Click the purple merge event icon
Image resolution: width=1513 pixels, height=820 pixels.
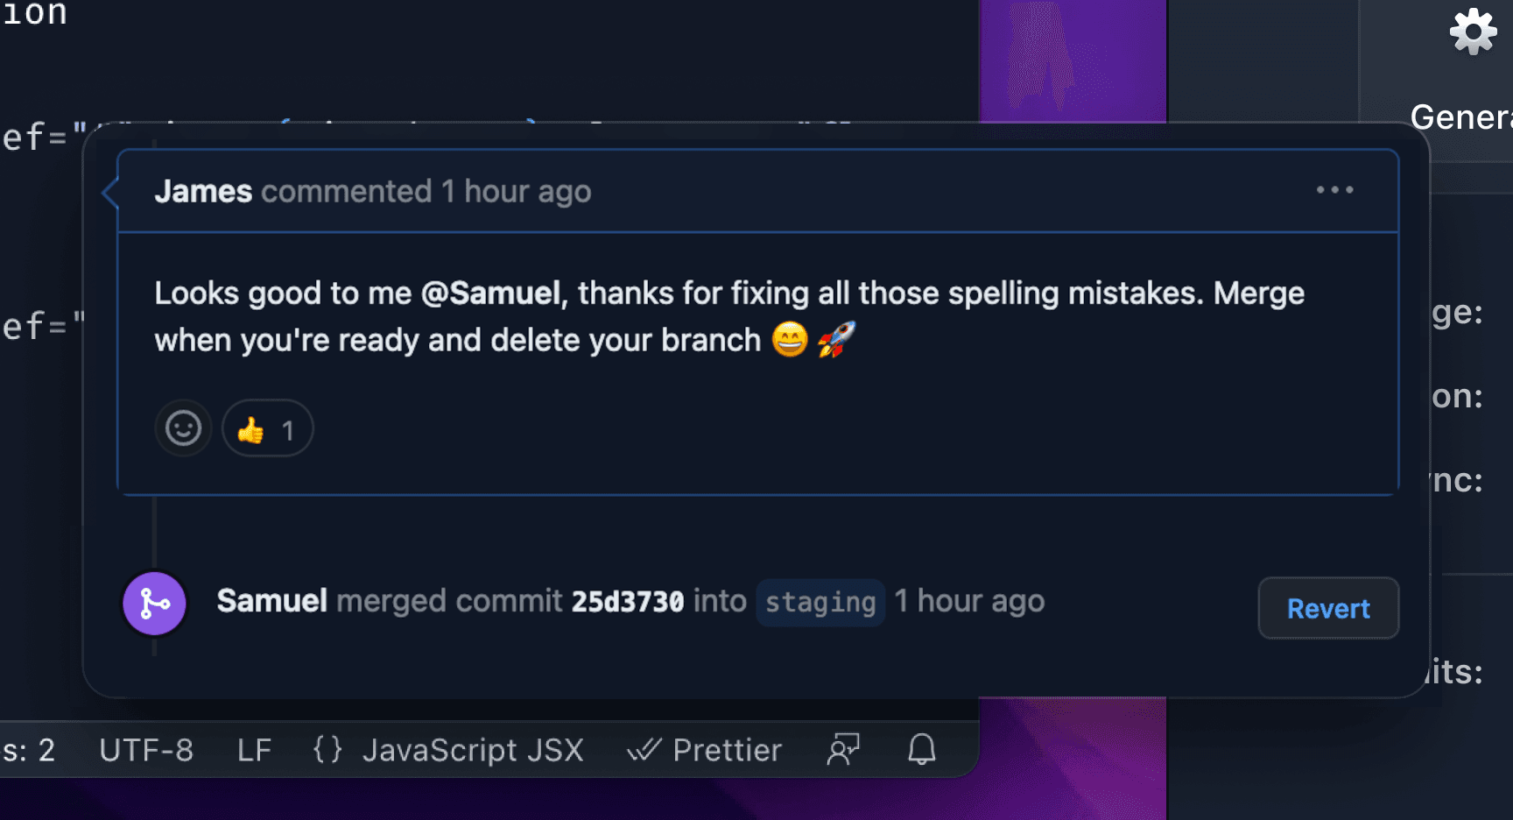click(x=155, y=604)
